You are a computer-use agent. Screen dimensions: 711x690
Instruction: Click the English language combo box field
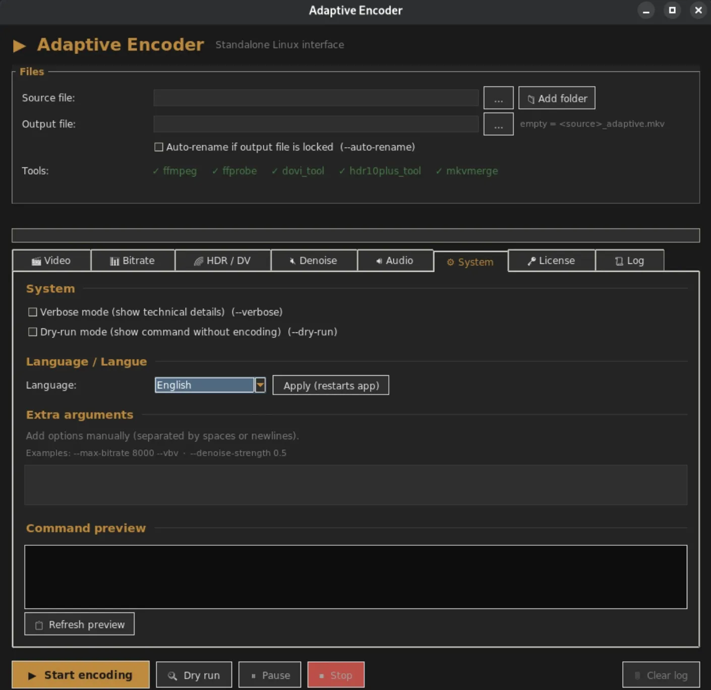coord(204,385)
